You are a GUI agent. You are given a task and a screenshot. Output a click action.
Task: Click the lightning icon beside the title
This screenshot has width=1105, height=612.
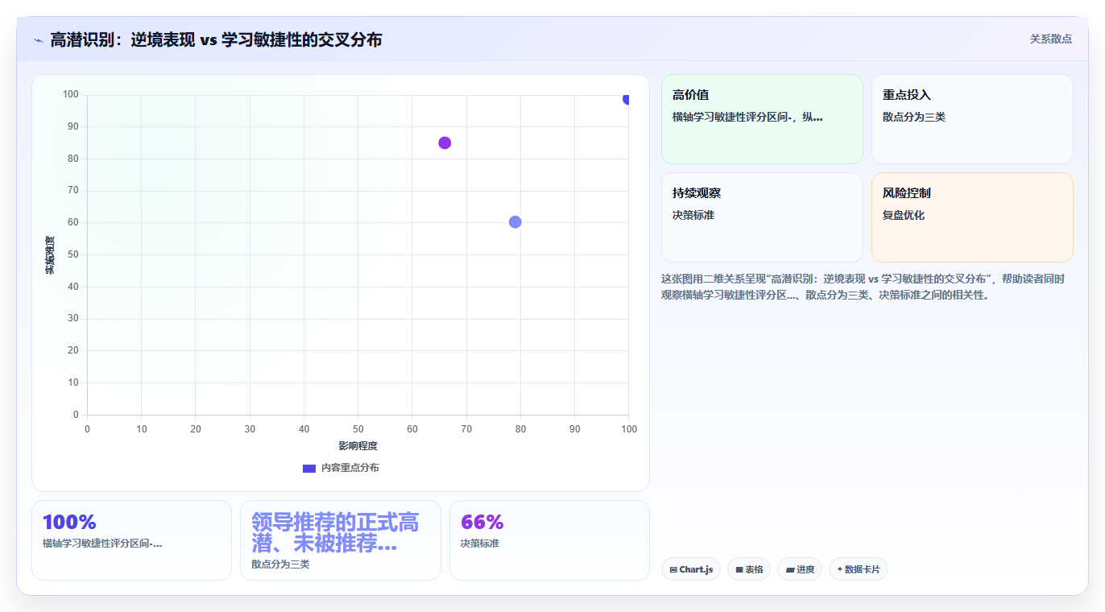pyautogui.click(x=38, y=40)
